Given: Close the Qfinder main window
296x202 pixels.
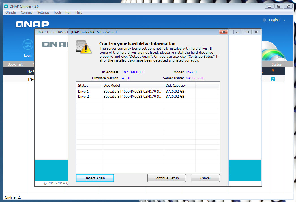Looking at the screenshot, I should click(x=288, y=6).
